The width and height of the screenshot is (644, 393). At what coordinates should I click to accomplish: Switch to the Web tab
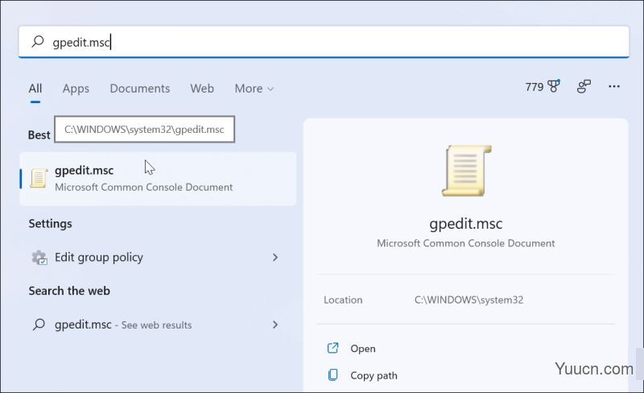[x=202, y=89]
